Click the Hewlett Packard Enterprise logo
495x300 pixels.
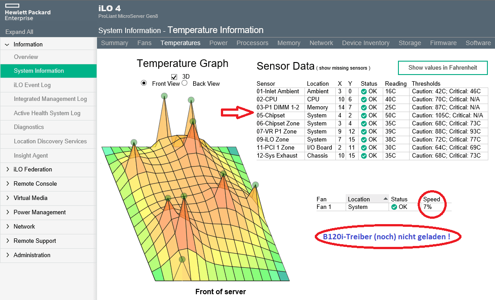click(x=27, y=12)
